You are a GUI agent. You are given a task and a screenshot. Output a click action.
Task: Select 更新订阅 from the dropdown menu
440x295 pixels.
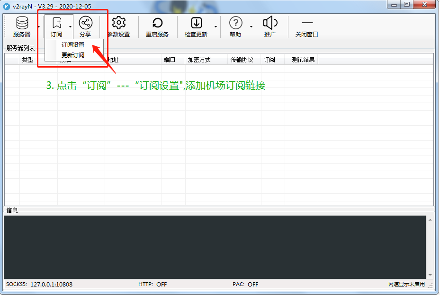[x=74, y=55]
